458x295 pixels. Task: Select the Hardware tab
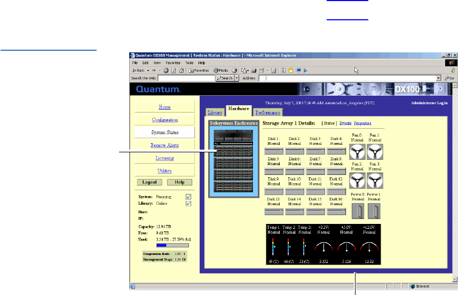click(x=239, y=110)
